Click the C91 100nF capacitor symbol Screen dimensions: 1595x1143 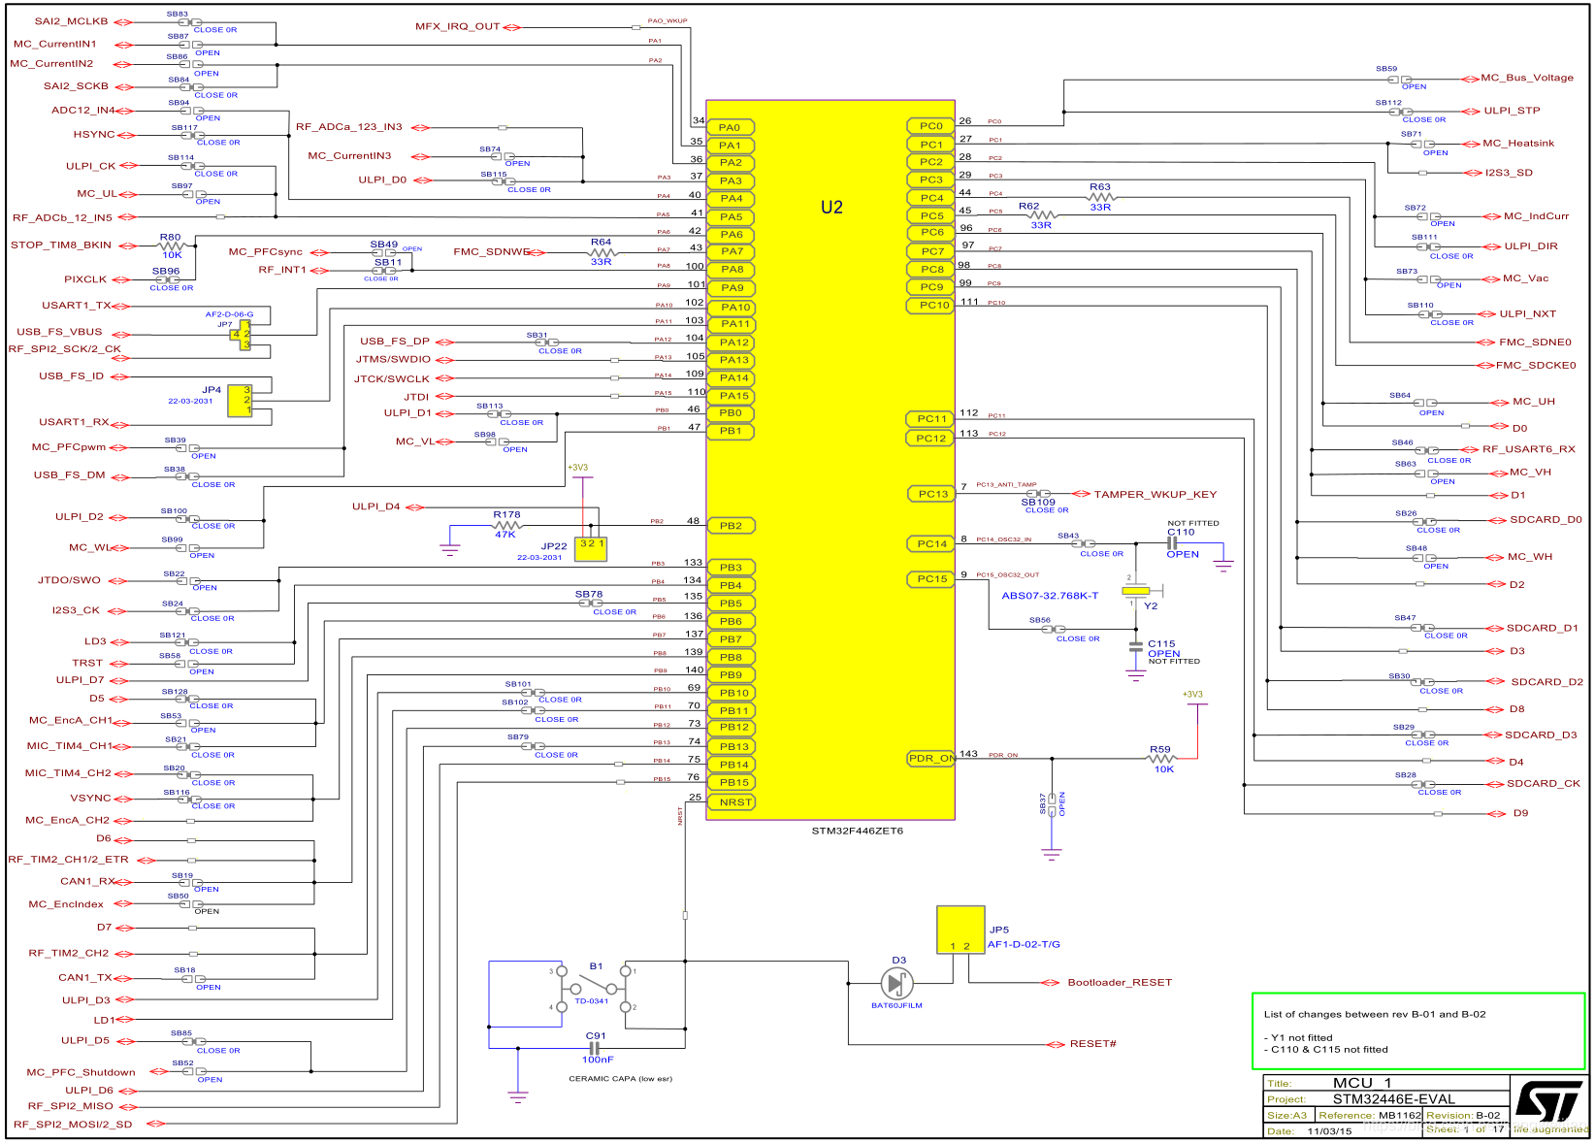pyautogui.click(x=596, y=1046)
